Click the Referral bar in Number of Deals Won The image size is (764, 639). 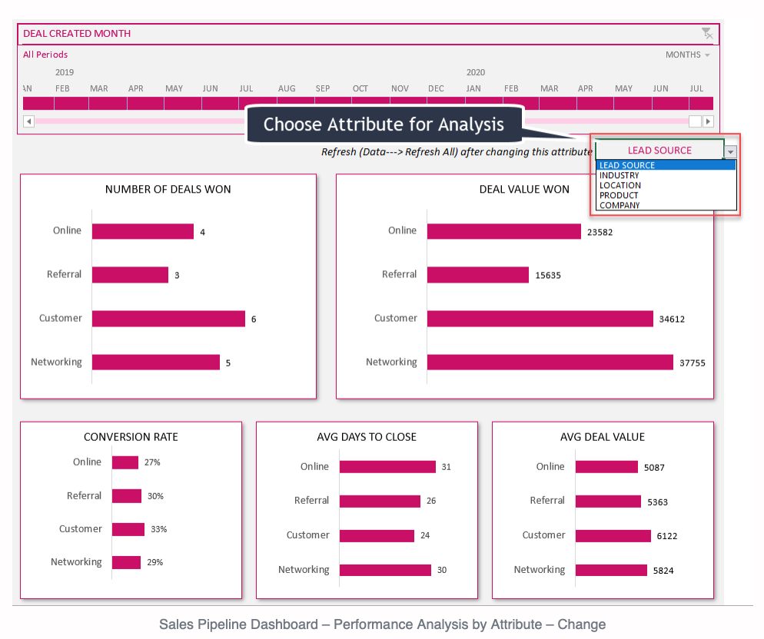[x=130, y=275]
